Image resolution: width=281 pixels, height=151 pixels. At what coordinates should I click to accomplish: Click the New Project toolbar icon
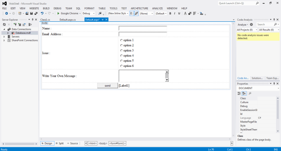pyautogui.click(x=20, y=14)
